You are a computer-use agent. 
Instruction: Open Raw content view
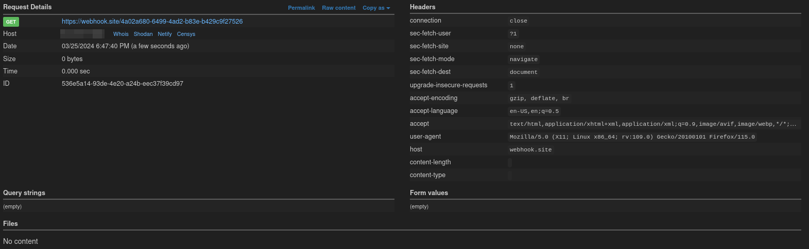(338, 8)
